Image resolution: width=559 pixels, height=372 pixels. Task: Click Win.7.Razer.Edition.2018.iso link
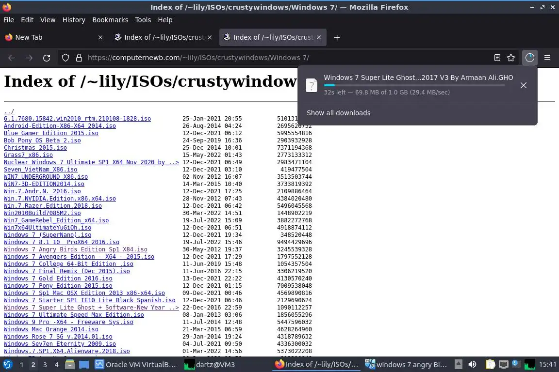(x=53, y=206)
